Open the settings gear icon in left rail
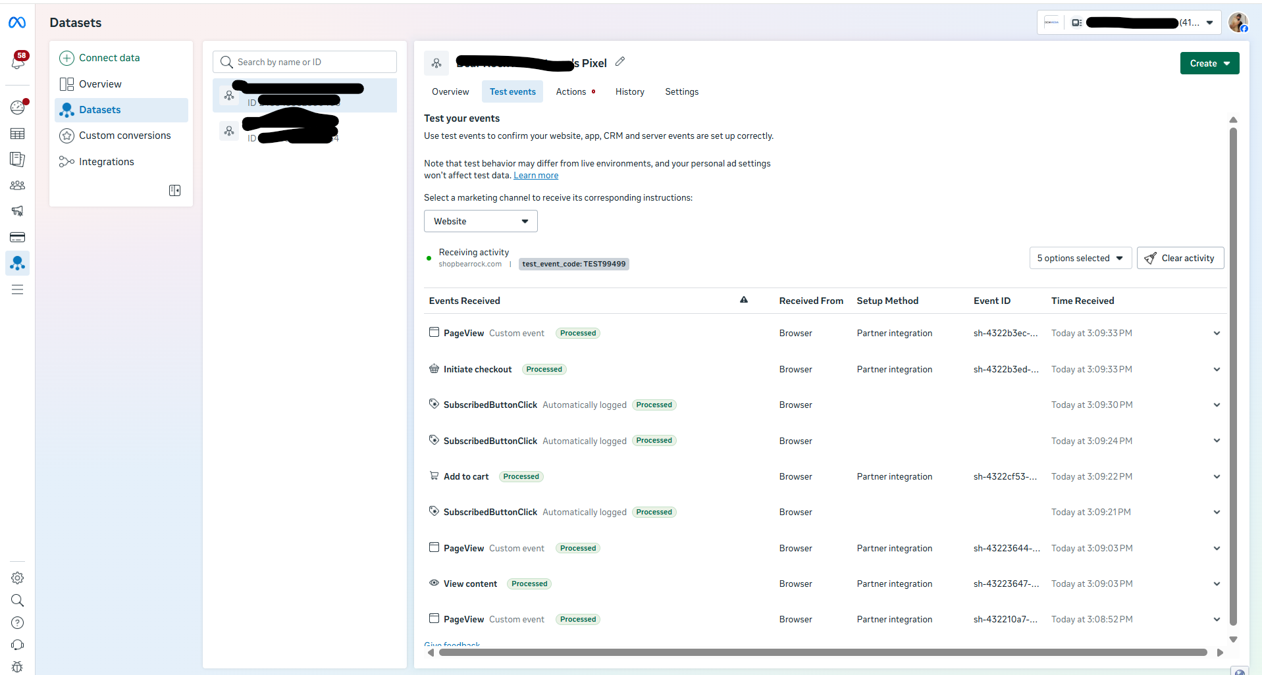This screenshot has height=675, width=1262. pyautogui.click(x=18, y=578)
